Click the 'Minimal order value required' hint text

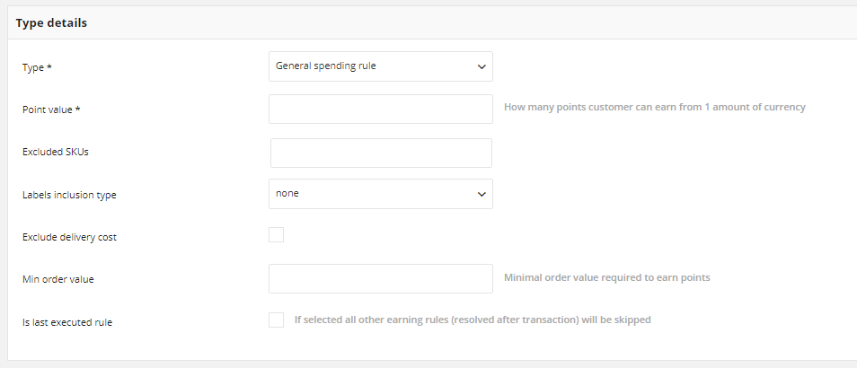point(607,277)
